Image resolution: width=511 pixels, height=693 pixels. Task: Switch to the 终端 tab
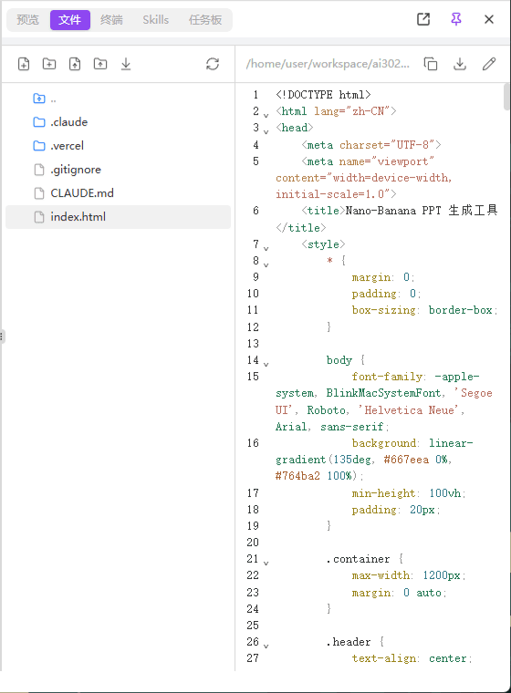111,20
